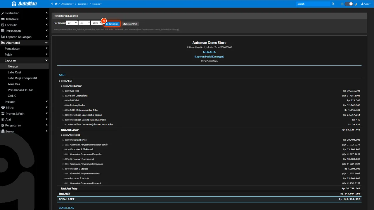Click the search magnifier icon
The width and height of the screenshot is (374, 210).
[x=333, y=4]
